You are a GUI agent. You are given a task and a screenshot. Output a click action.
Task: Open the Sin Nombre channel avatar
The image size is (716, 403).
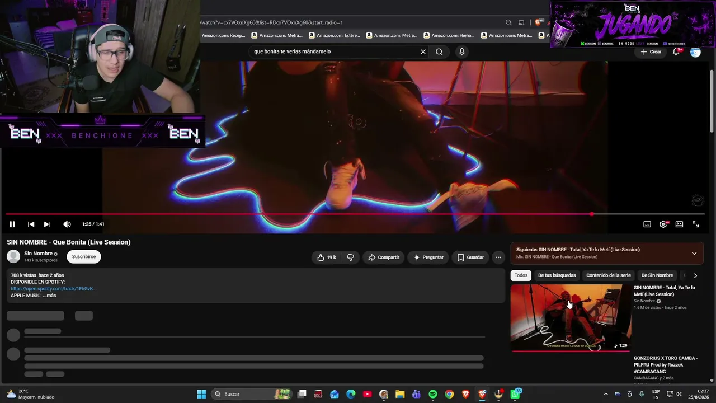coord(13,256)
